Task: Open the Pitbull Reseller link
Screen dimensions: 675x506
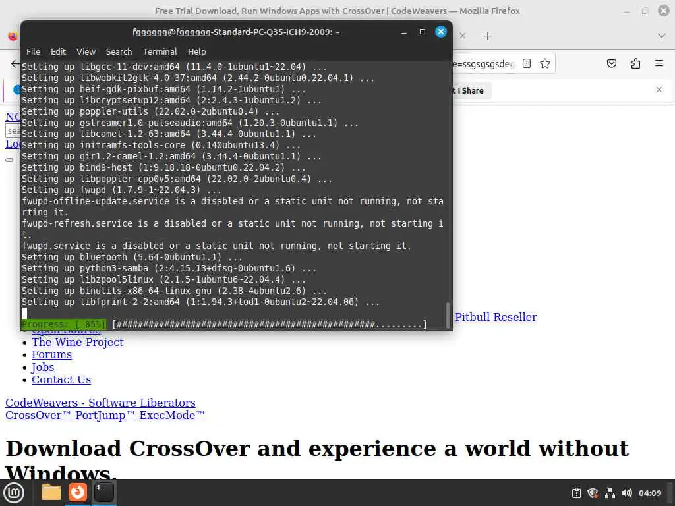Action: point(496,317)
